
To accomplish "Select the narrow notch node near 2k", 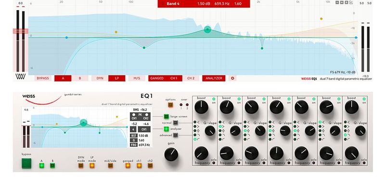I will [x=262, y=48].
